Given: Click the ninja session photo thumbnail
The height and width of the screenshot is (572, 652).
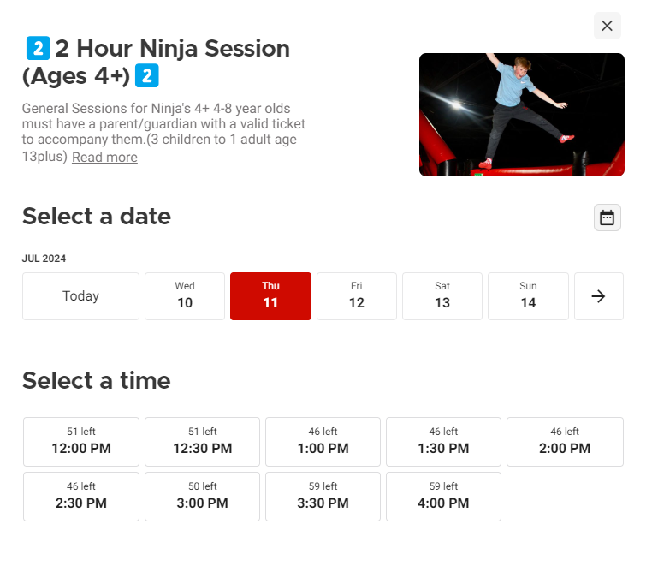Looking at the screenshot, I should pos(521,115).
